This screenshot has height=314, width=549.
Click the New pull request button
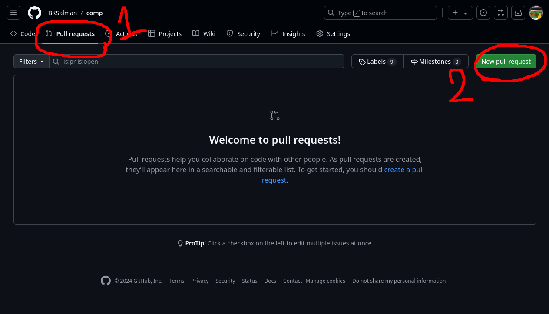click(506, 62)
